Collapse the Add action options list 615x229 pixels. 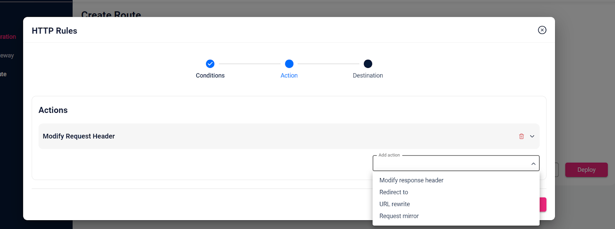point(533,163)
